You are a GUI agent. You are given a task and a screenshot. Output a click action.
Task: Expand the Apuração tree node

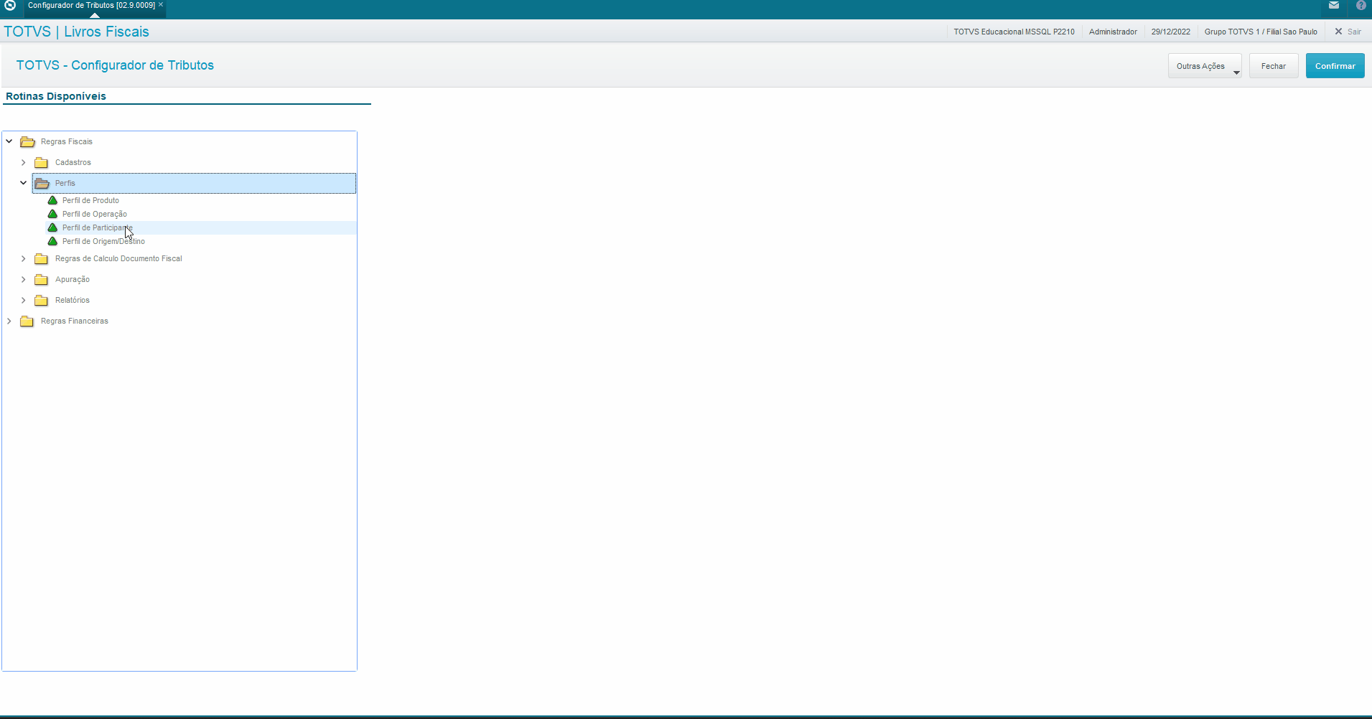pos(24,279)
